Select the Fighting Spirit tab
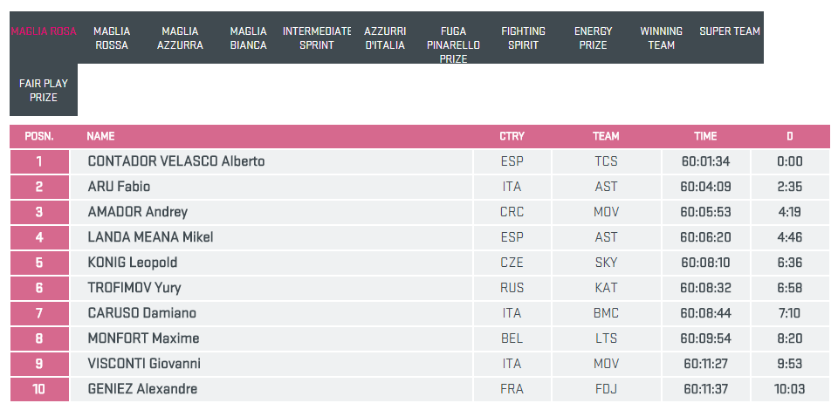This screenshot has width=838, height=410. click(x=523, y=38)
